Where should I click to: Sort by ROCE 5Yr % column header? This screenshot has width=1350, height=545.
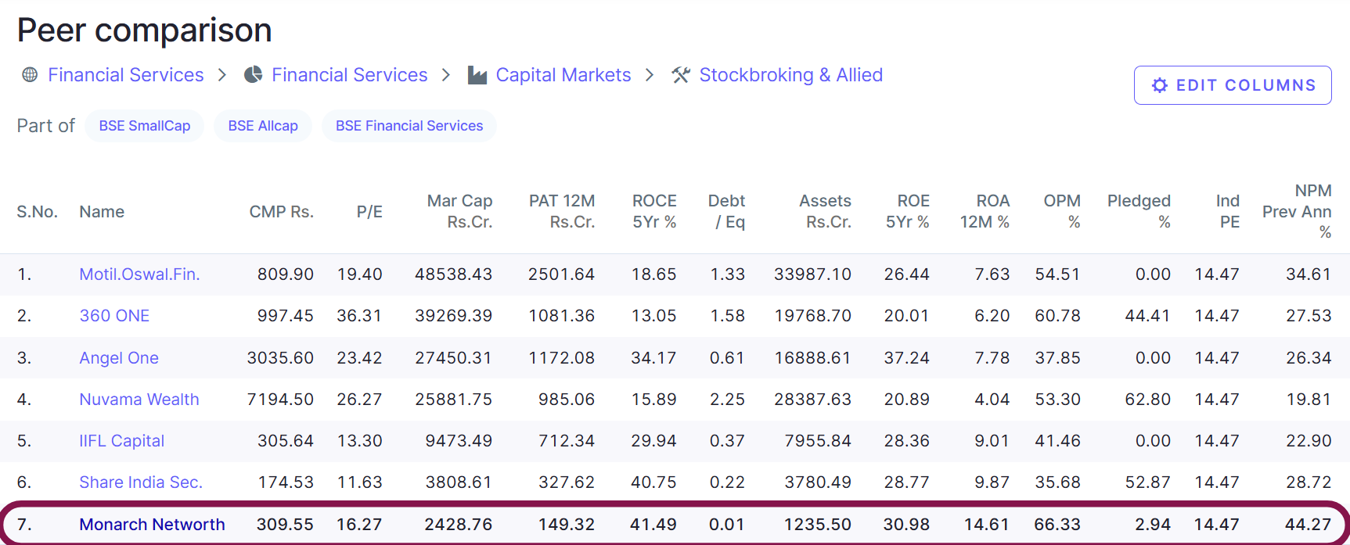coord(654,212)
